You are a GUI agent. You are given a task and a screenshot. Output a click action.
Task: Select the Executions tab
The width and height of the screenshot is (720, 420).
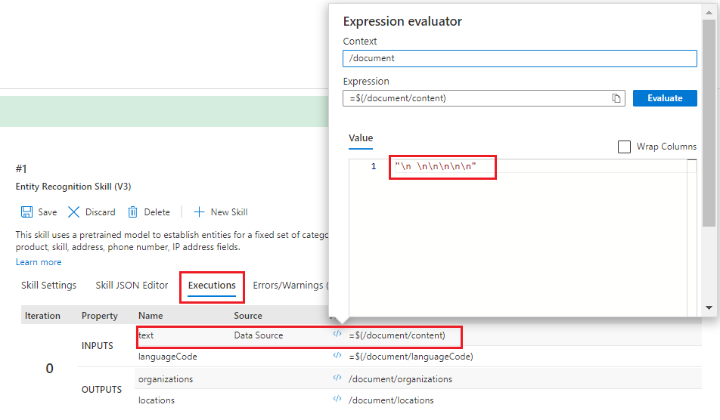[212, 286]
